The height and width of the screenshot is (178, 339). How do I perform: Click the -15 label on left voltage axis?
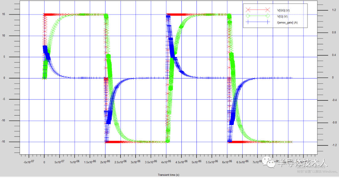tap(3, 142)
